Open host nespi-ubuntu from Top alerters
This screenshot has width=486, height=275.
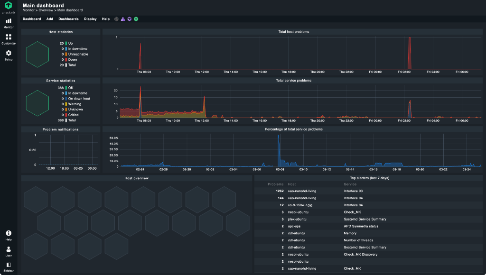(299, 212)
